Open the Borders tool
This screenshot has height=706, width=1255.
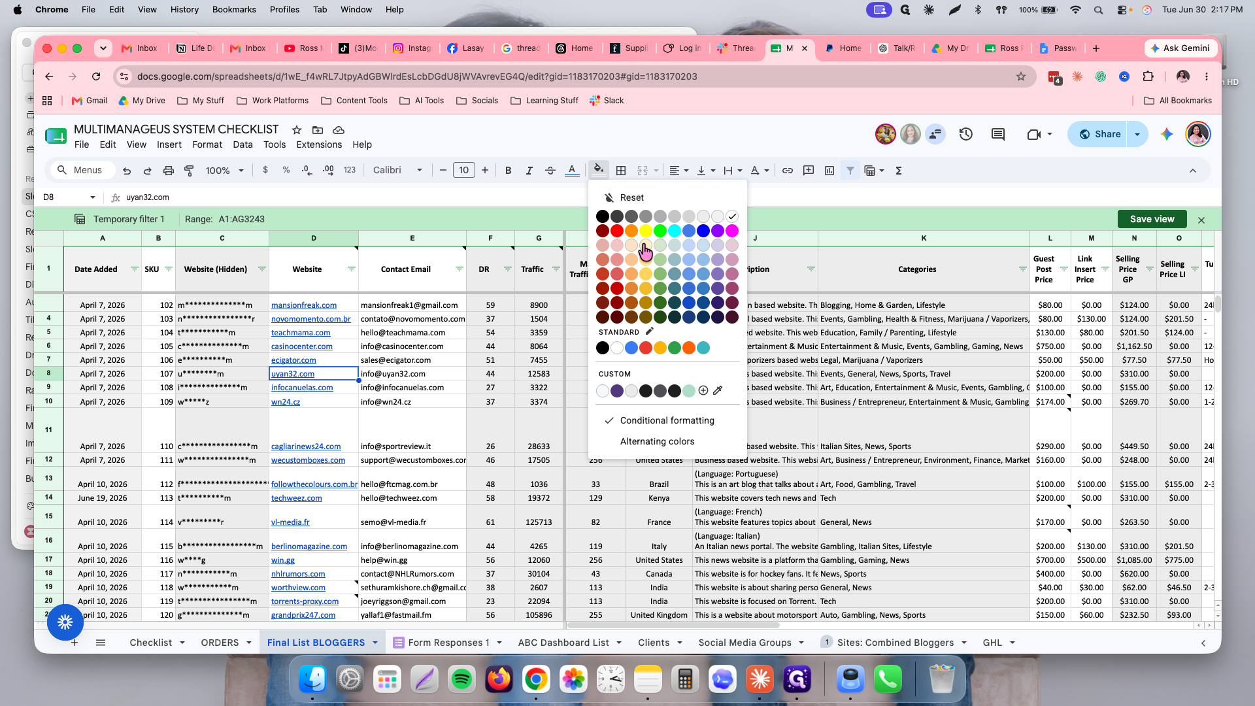621,171
